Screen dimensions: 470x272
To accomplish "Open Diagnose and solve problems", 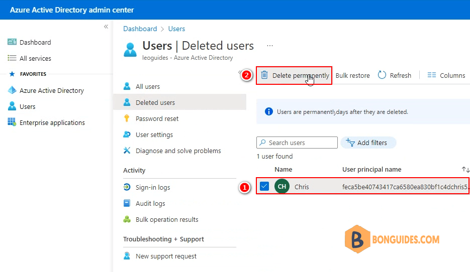I will coord(178,151).
